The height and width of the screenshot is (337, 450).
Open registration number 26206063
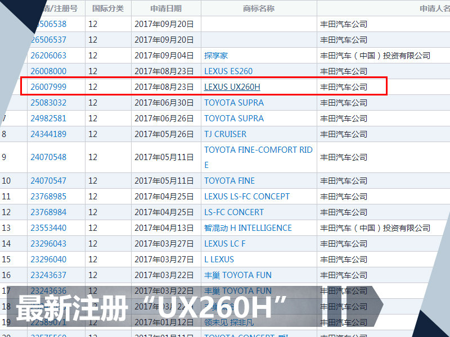48,56
